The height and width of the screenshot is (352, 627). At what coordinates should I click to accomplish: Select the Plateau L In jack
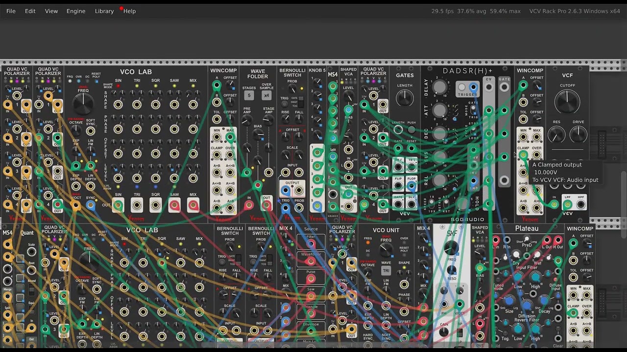click(x=496, y=240)
